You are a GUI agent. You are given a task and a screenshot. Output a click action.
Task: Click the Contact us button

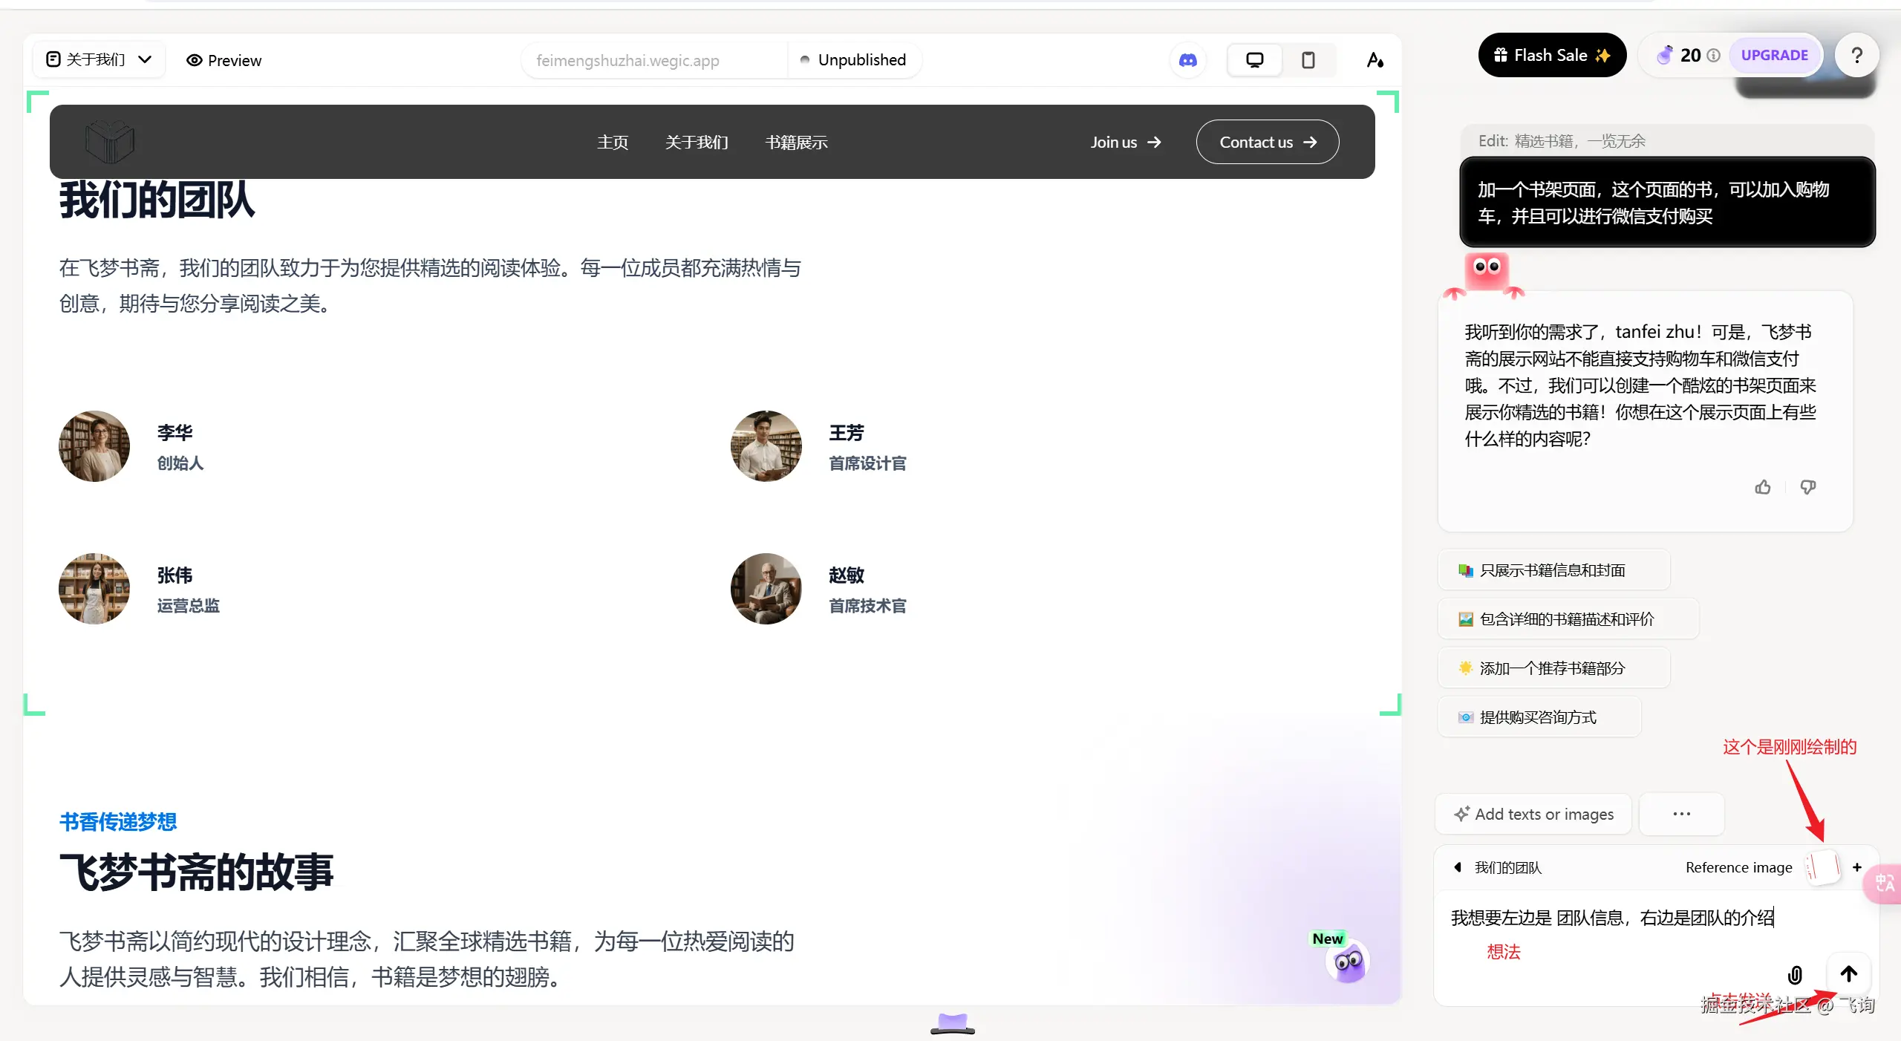(x=1267, y=142)
